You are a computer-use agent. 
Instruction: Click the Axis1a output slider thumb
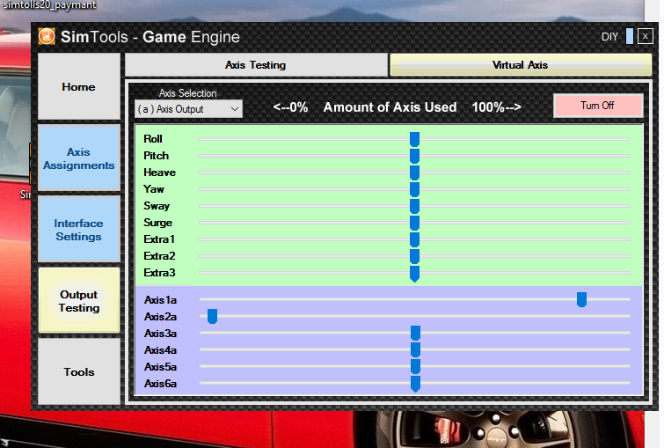(581, 299)
